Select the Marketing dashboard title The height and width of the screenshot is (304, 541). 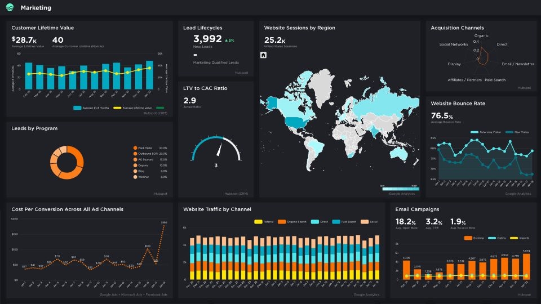[x=36, y=7]
